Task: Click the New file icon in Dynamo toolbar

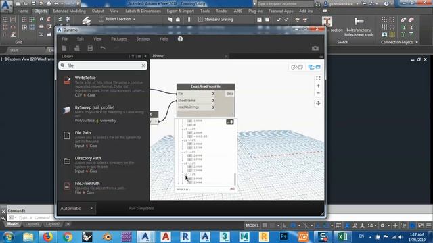Action: 64,48
